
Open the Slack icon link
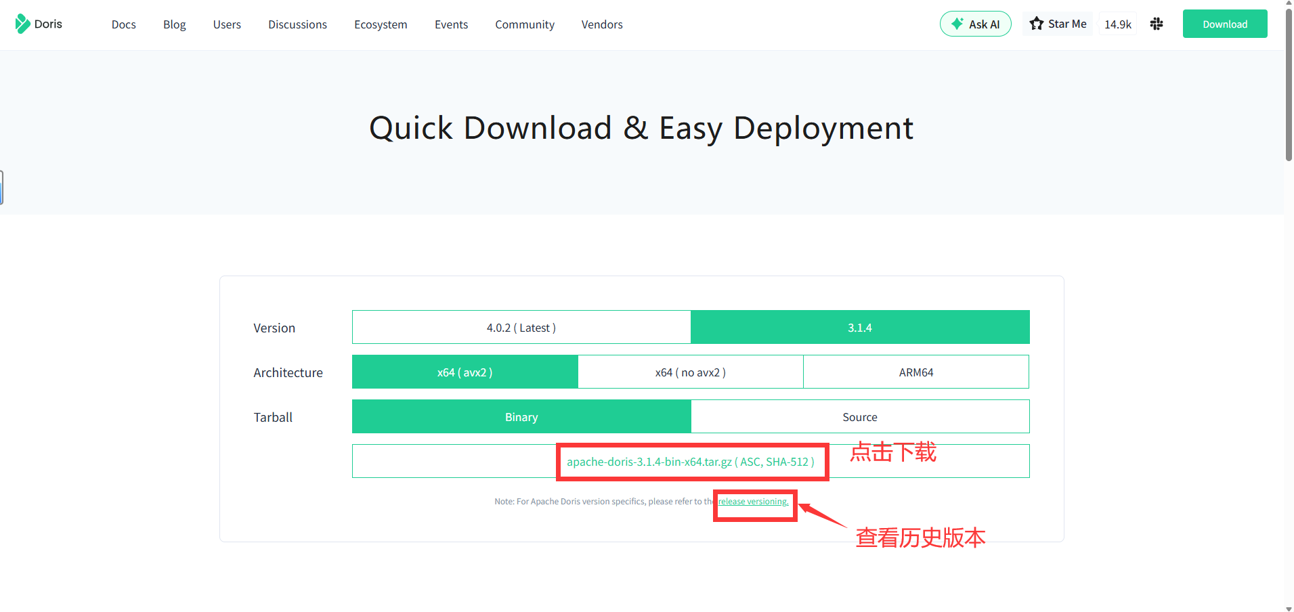tap(1157, 24)
